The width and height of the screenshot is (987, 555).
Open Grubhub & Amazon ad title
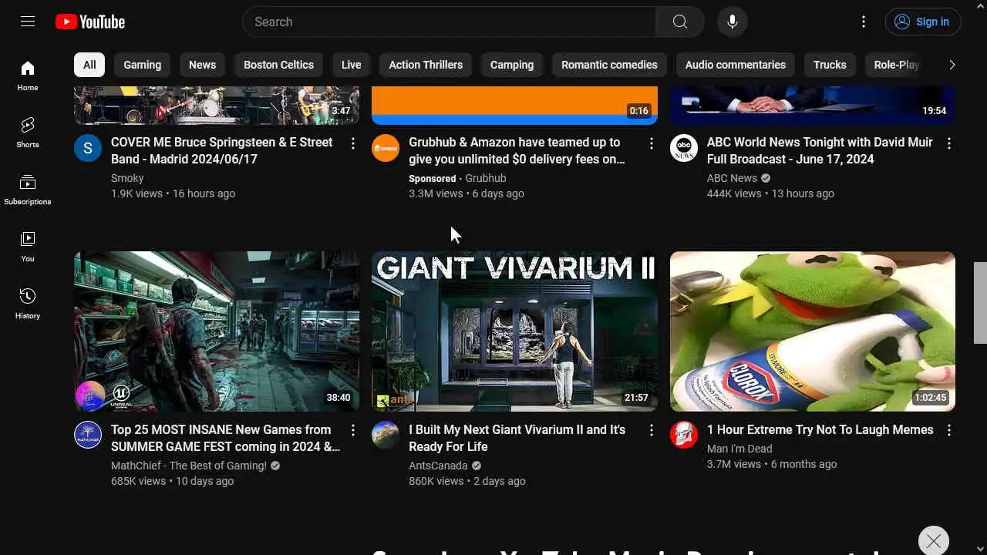coord(517,150)
